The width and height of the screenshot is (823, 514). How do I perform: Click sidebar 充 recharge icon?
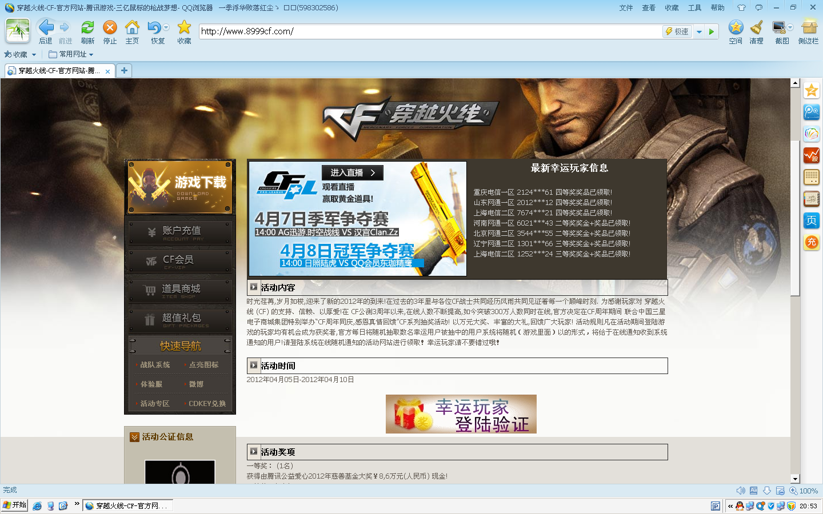pos(812,242)
